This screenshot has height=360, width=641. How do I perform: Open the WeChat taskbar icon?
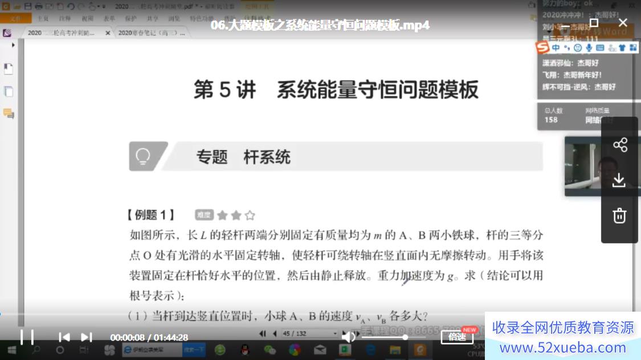(x=270, y=350)
